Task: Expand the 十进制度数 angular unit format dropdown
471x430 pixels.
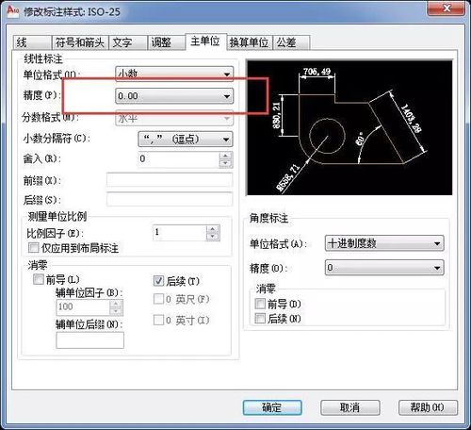Action: point(384,243)
